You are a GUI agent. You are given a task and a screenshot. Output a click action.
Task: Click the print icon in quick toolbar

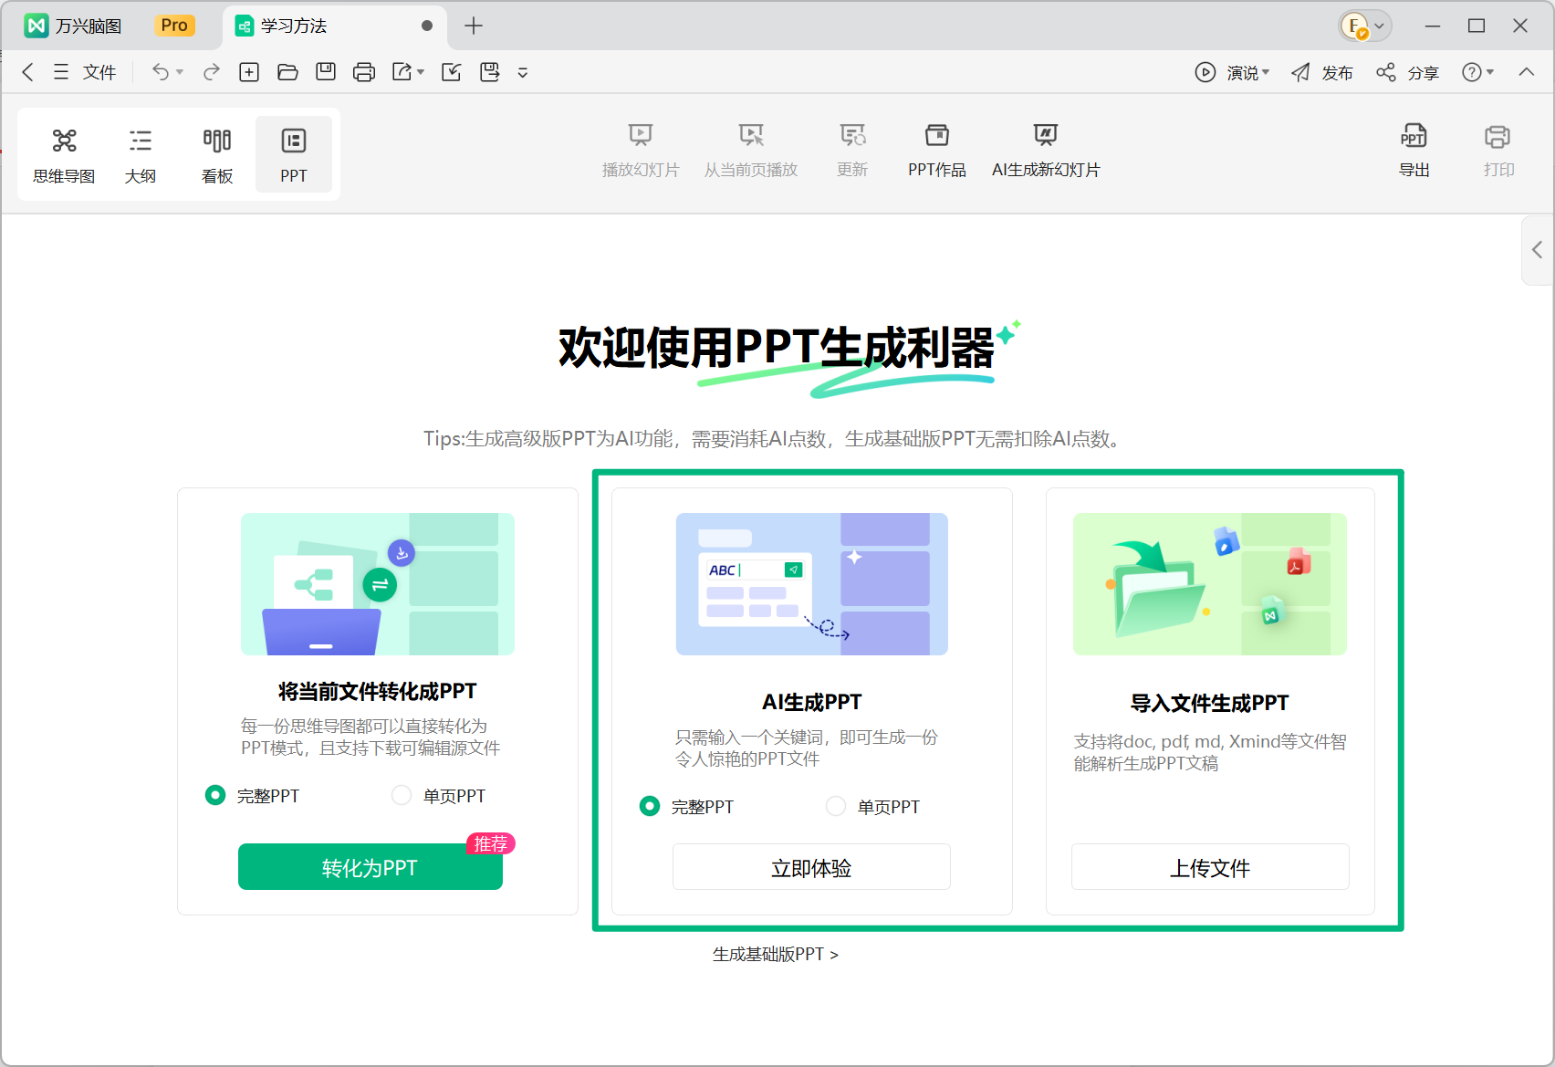click(x=364, y=72)
